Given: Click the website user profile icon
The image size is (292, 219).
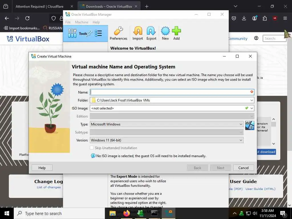Looking at the screenshot, I should click(256, 38).
